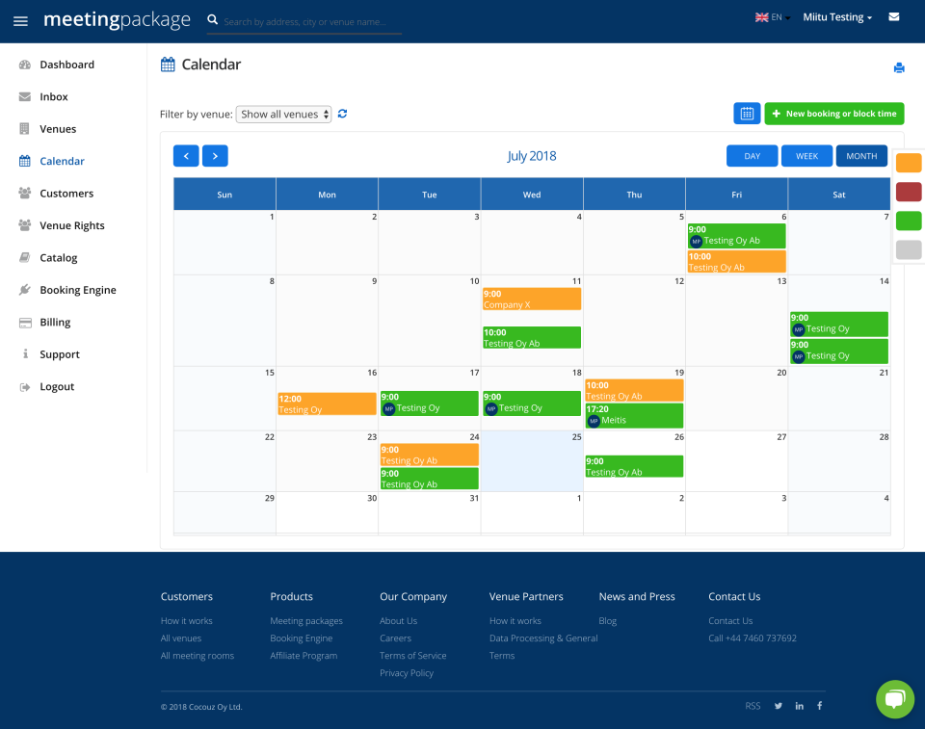Open Catalog in sidebar

(59, 257)
